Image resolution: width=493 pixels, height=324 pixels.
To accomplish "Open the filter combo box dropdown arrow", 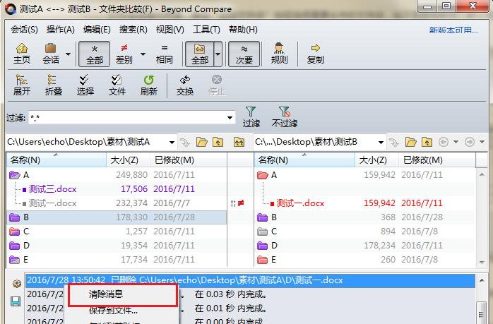I will (x=230, y=118).
